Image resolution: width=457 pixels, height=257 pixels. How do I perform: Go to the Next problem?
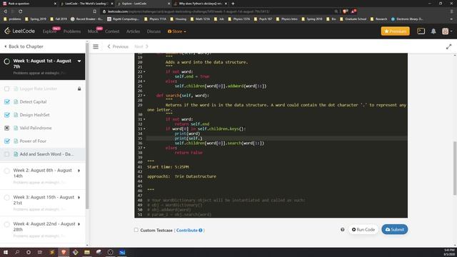141,46
